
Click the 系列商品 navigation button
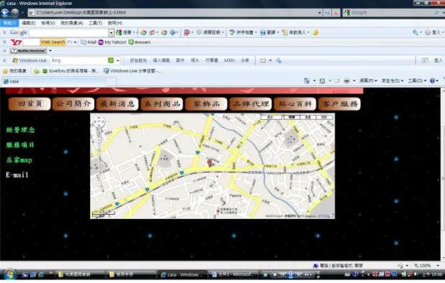pyautogui.click(x=162, y=104)
